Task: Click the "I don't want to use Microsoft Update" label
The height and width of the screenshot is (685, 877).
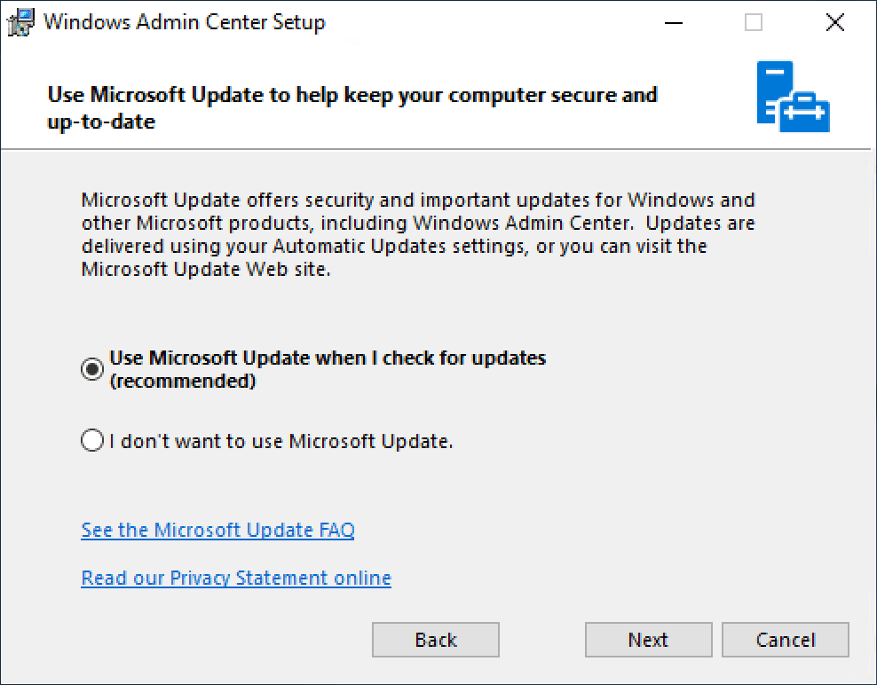Action: (x=281, y=440)
